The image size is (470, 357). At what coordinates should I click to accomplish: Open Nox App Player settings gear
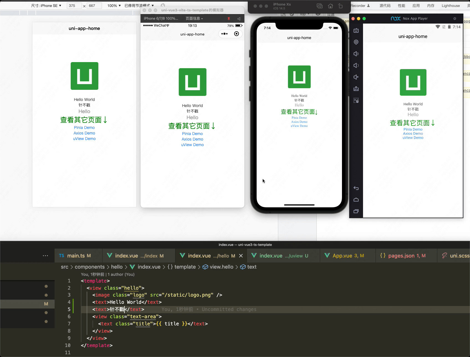point(454,19)
